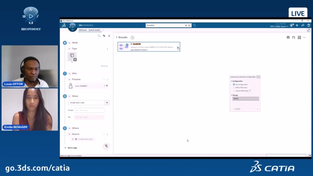Open the Modification Date dropdown

click(x=107, y=103)
